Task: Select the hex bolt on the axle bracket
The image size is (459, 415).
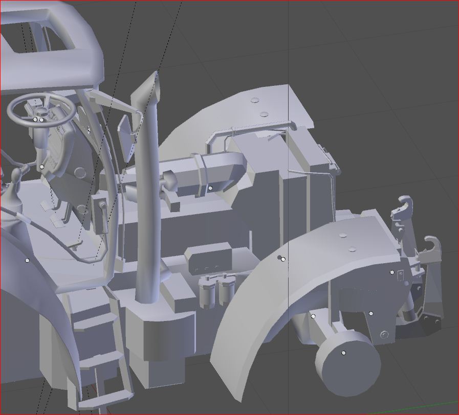Action: coord(384,335)
